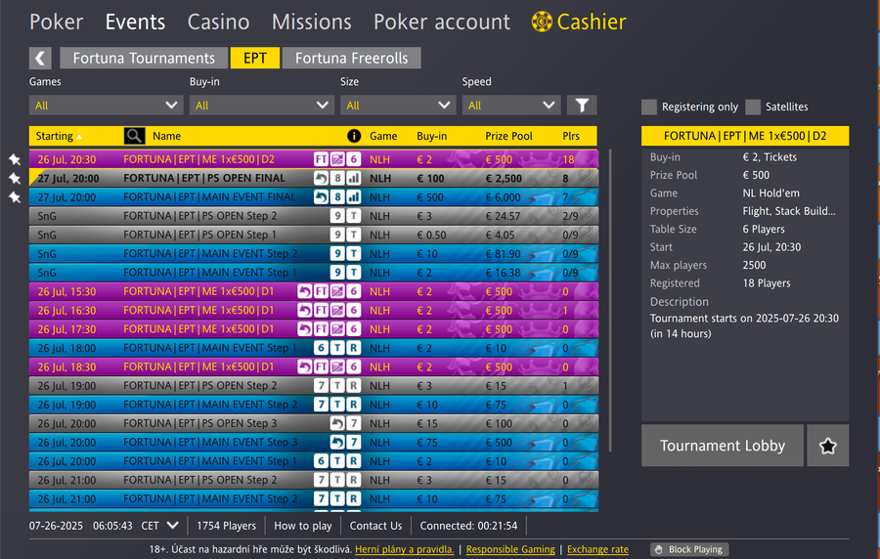The width and height of the screenshot is (880, 559).
Task: Open the Casino menu
Action: pyautogui.click(x=218, y=21)
